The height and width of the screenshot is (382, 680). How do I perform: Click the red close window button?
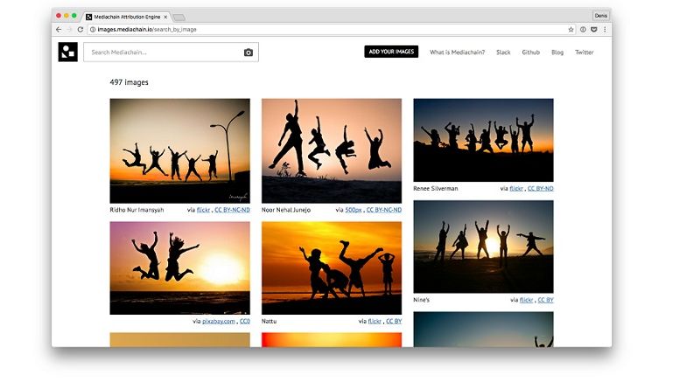[x=59, y=16]
